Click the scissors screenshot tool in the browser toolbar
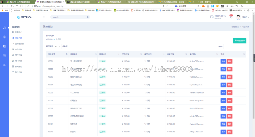The height and width of the screenshot is (137, 255). click(231, 6)
